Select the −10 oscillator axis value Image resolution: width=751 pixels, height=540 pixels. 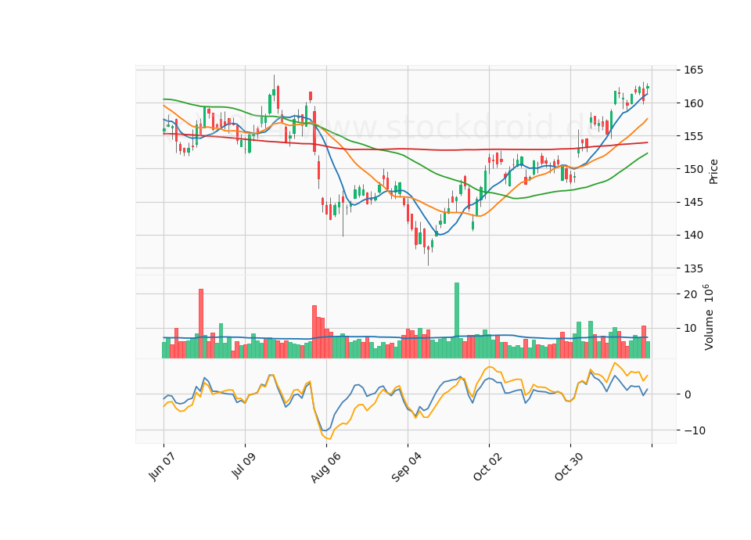click(x=695, y=430)
